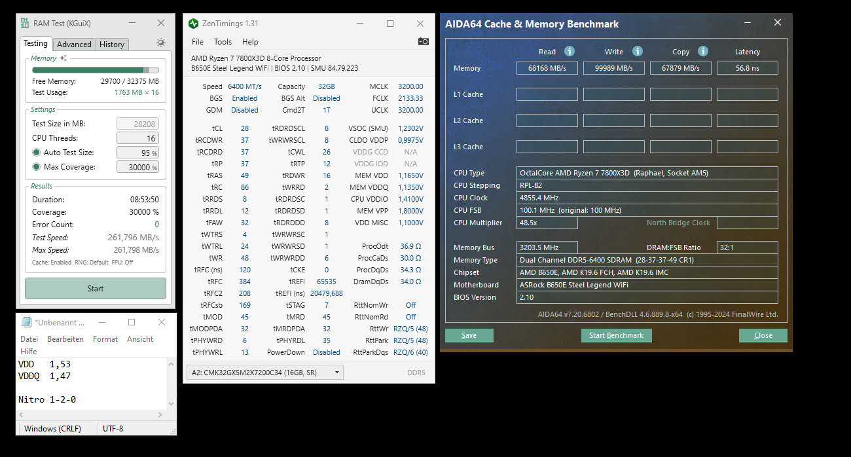Click the Nitro 1-2-0 line in Notepad

(x=47, y=399)
